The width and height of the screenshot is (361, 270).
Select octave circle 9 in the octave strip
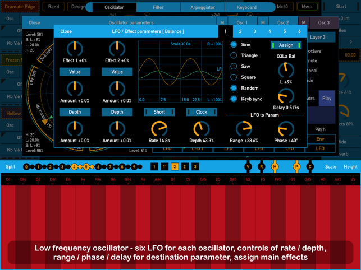[x=134, y=167]
